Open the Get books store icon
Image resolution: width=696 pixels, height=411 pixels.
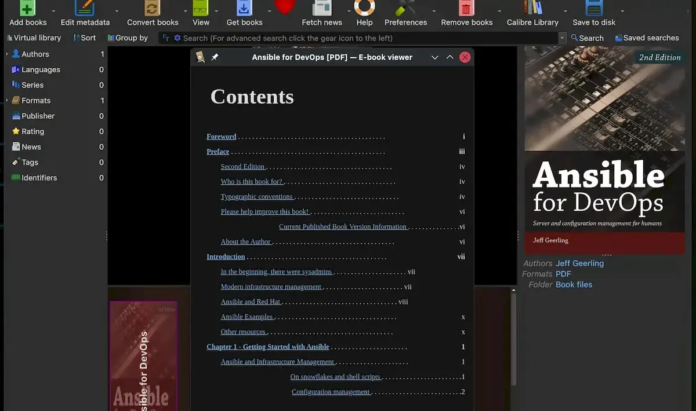pos(244,8)
